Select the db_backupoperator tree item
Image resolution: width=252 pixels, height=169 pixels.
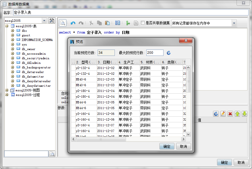[36, 67]
